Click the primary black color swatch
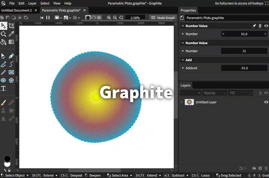269x178 pixels. tap(7, 159)
